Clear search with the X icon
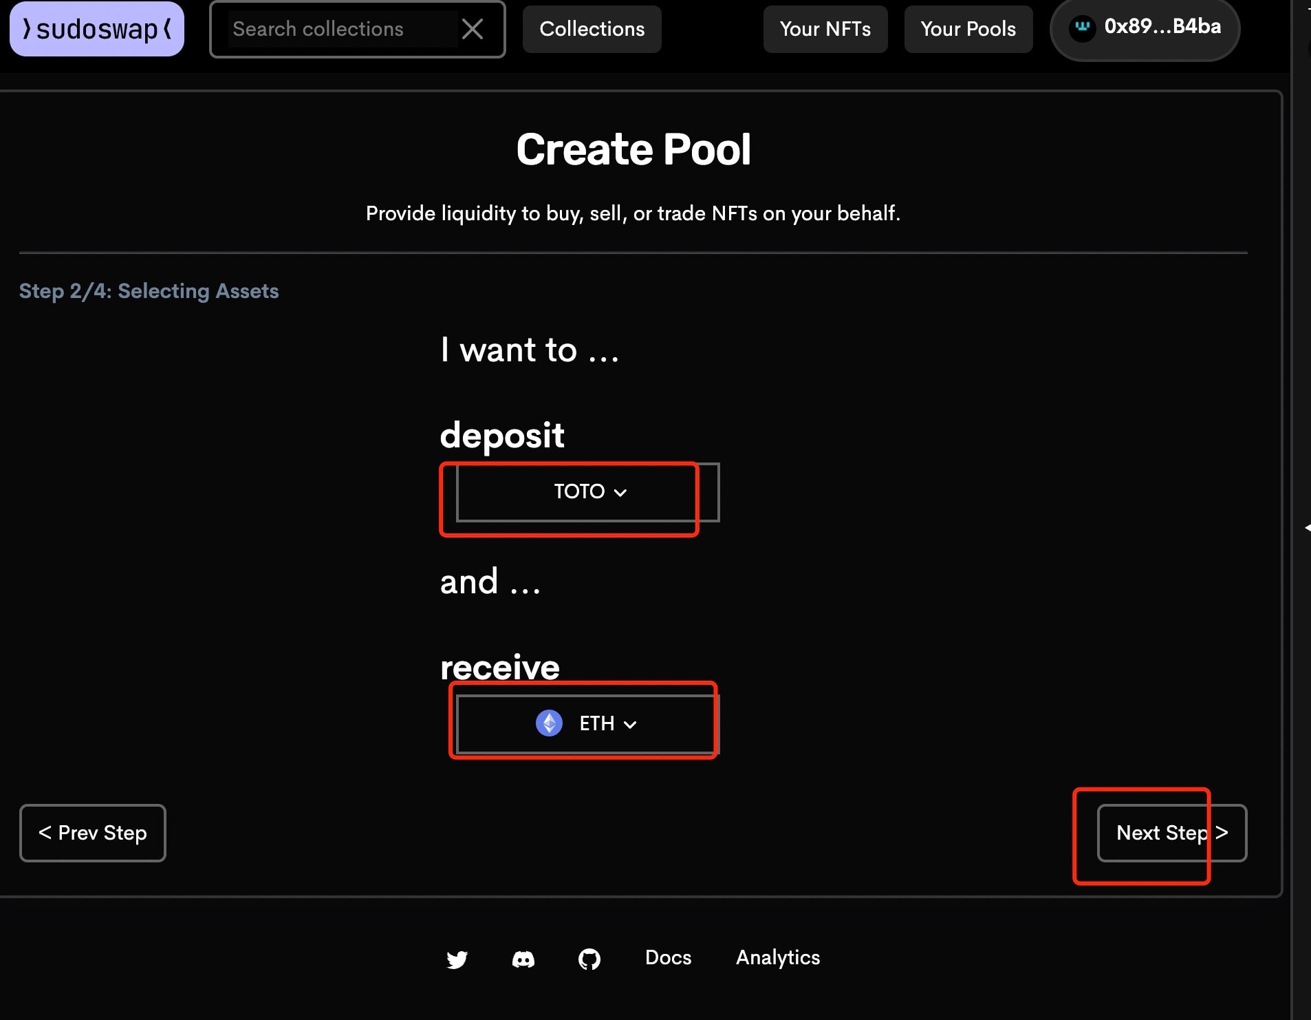The width and height of the screenshot is (1311, 1020). pyautogui.click(x=473, y=29)
